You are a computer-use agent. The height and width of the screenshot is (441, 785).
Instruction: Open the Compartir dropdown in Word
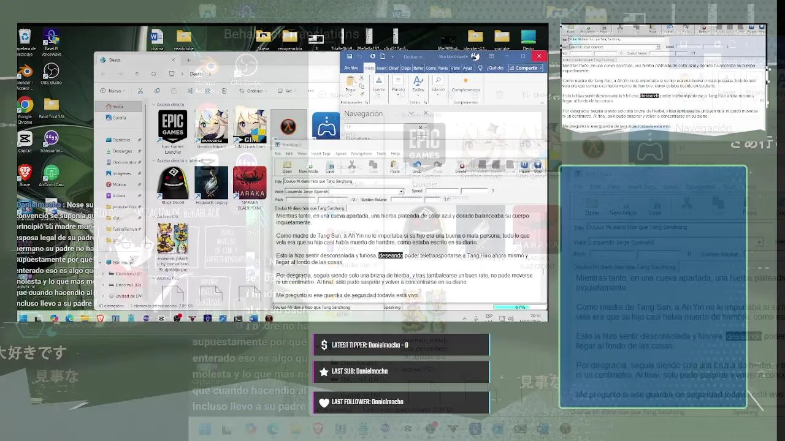(x=526, y=68)
